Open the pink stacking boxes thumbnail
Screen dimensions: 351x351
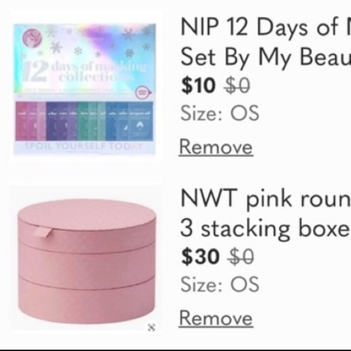coord(86,258)
